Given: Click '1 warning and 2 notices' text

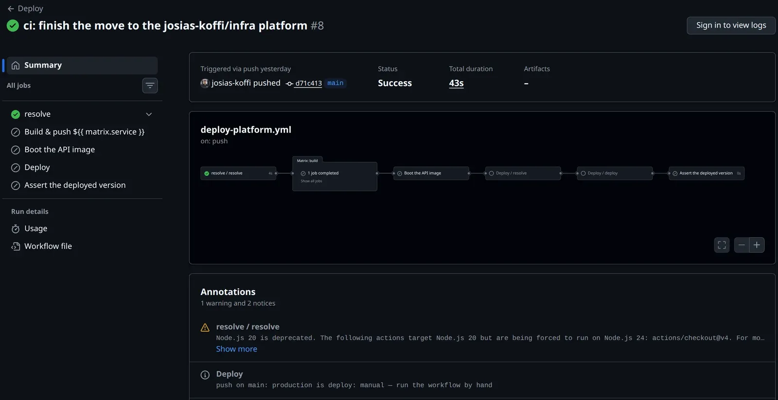Looking at the screenshot, I should [x=238, y=303].
